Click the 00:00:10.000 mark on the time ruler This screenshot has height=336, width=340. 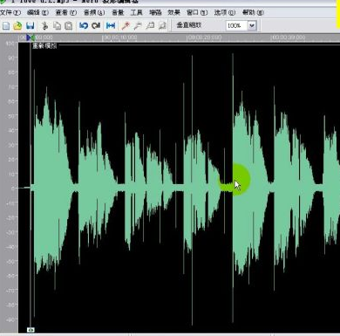click(119, 38)
